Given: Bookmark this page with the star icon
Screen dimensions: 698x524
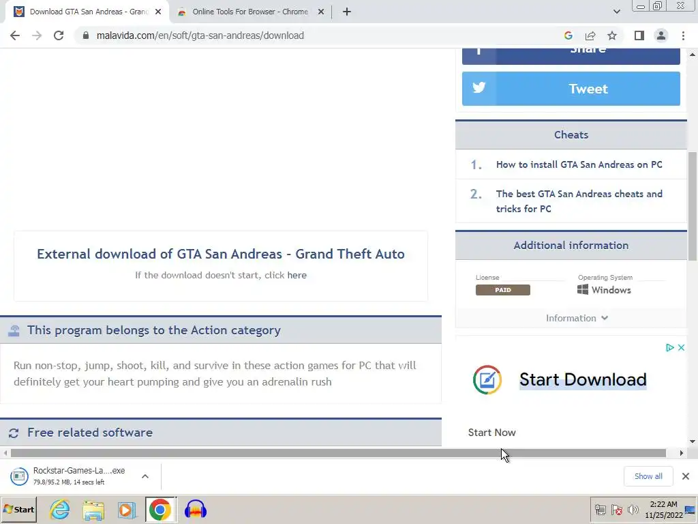Looking at the screenshot, I should click(612, 35).
